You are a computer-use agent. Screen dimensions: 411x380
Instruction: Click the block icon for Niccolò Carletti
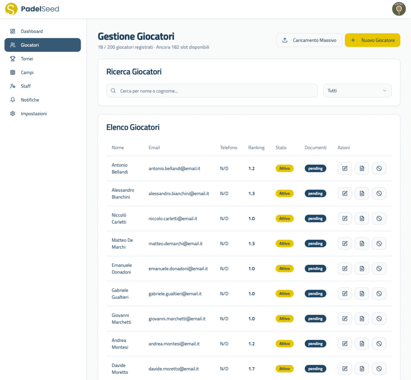pyautogui.click(x=379, y=219)
